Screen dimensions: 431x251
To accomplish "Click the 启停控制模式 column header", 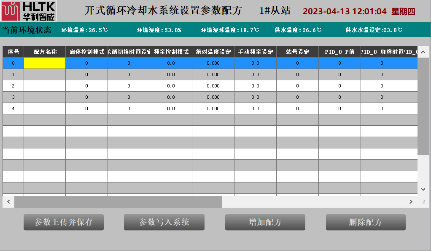I will pyautogui.click(x=87, y=52).
